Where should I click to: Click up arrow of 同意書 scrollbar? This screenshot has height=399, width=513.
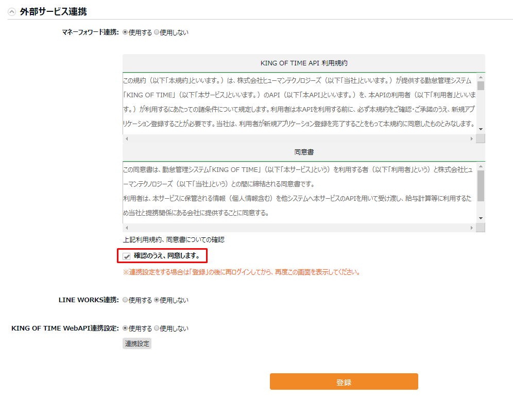pos(481,166)
